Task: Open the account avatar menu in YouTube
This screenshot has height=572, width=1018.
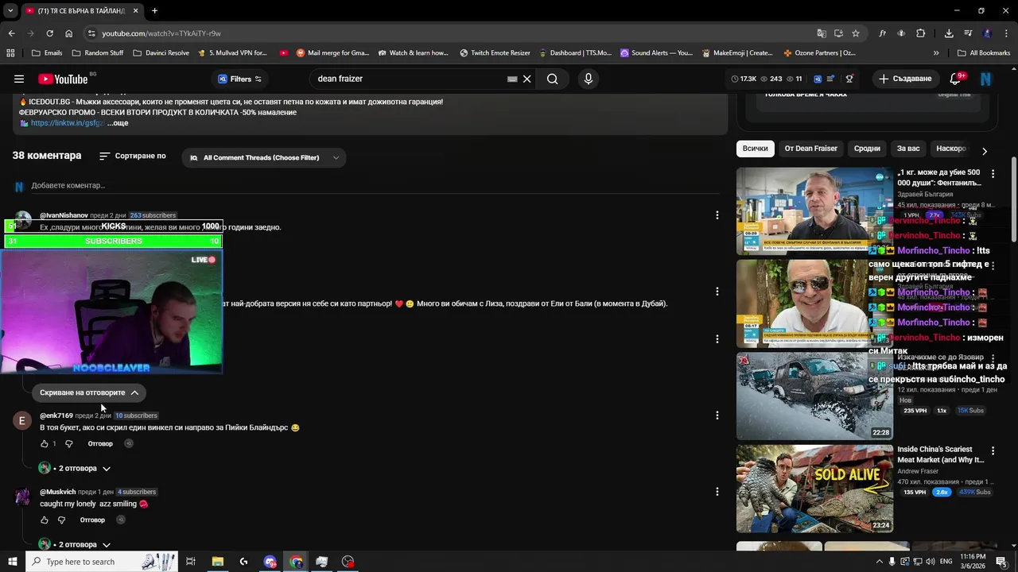Action: pos(986,79)
